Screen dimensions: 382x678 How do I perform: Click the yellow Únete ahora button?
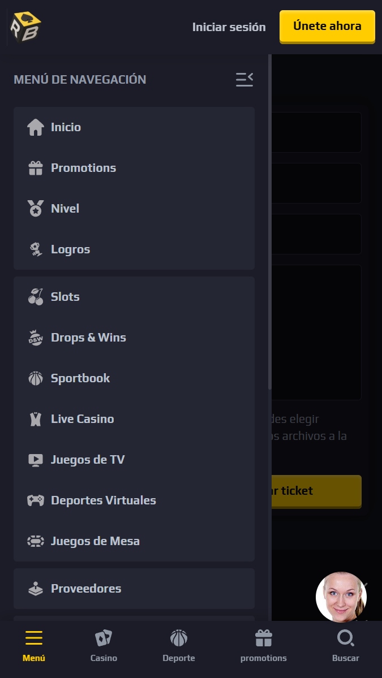(327, 26)
